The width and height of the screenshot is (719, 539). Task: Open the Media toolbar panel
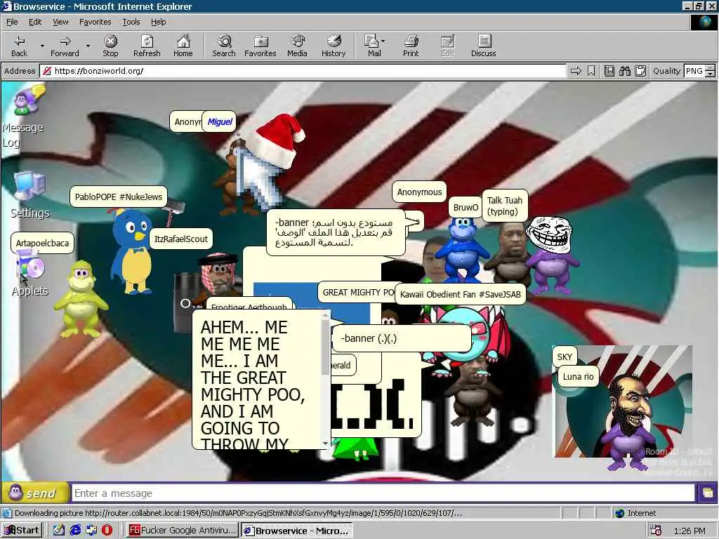pos(297,46)
